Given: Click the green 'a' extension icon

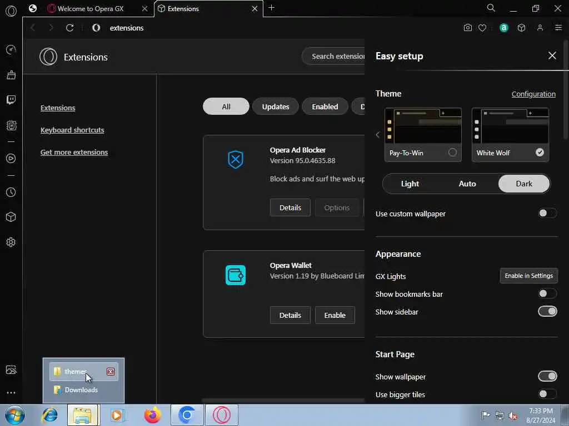Looking at the screenshot, I should 503,28.
